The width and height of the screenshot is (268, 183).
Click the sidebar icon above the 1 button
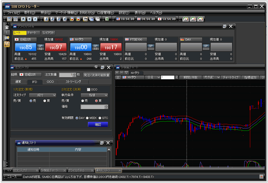pos(7,27)
